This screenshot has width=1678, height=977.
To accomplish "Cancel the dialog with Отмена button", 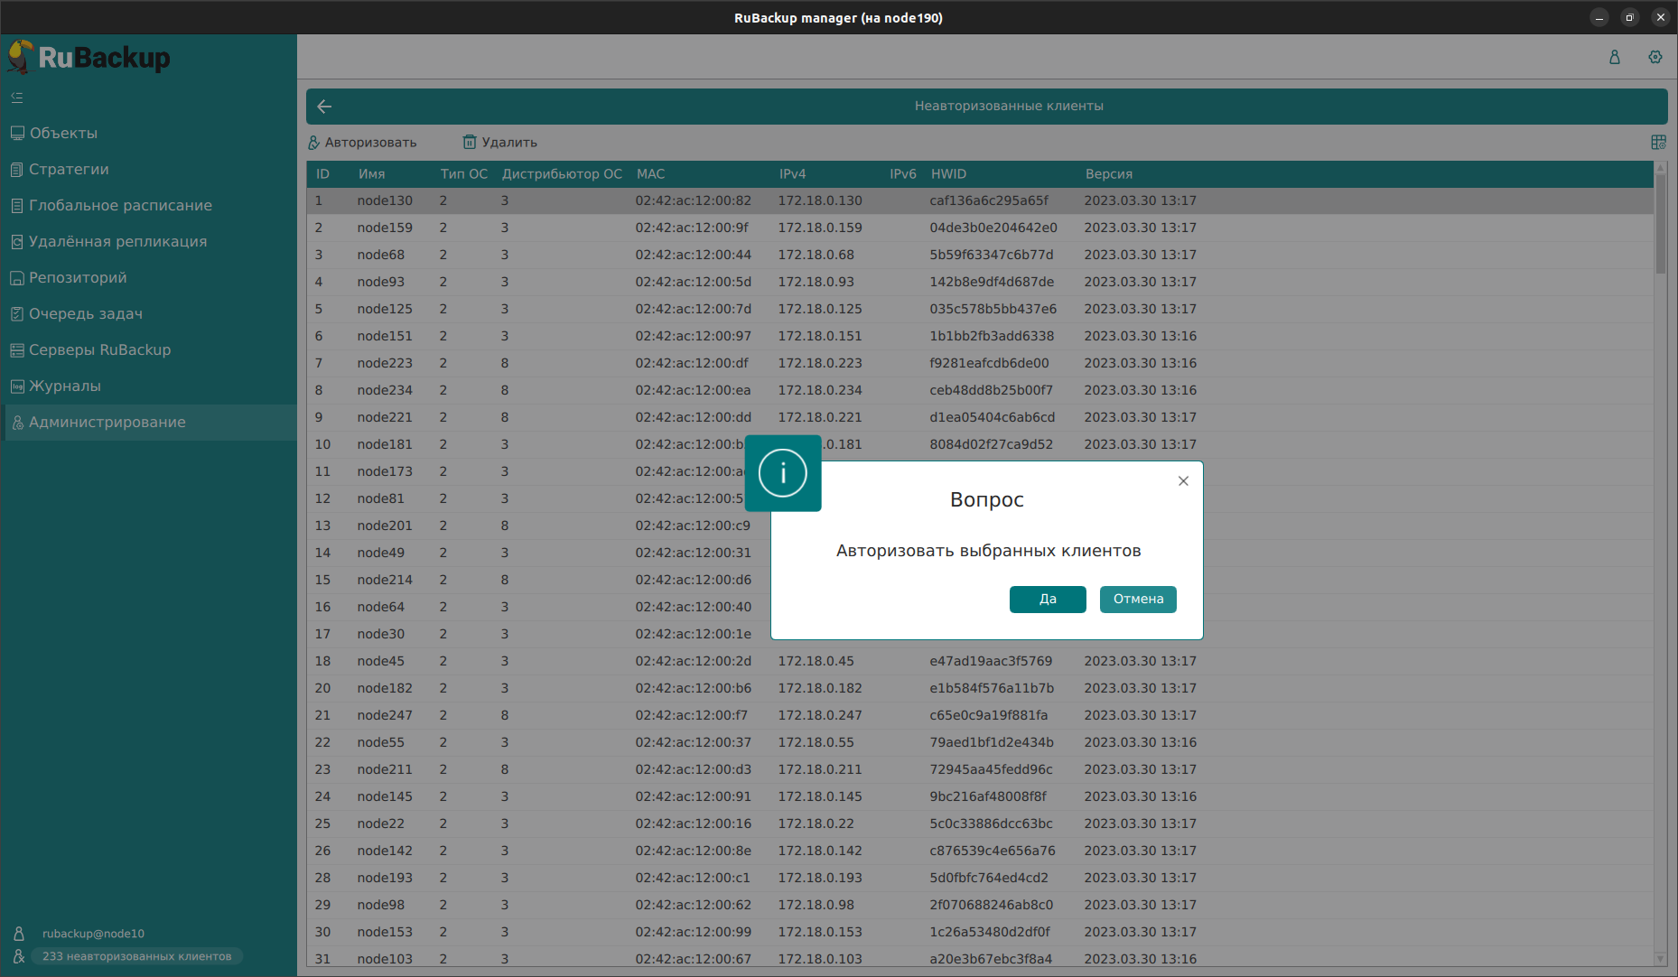I will pos(1137,600).
